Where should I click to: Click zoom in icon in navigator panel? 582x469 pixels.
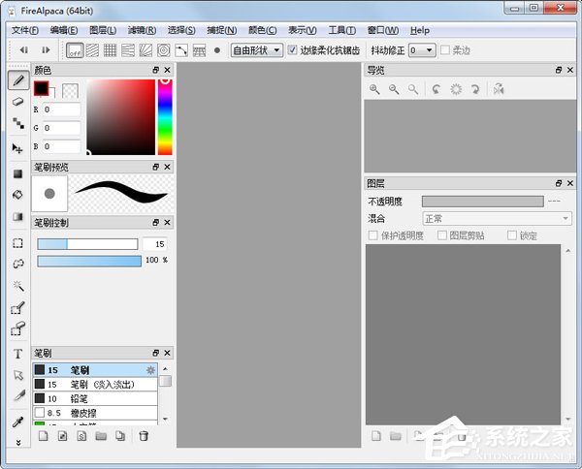point(374,89)
